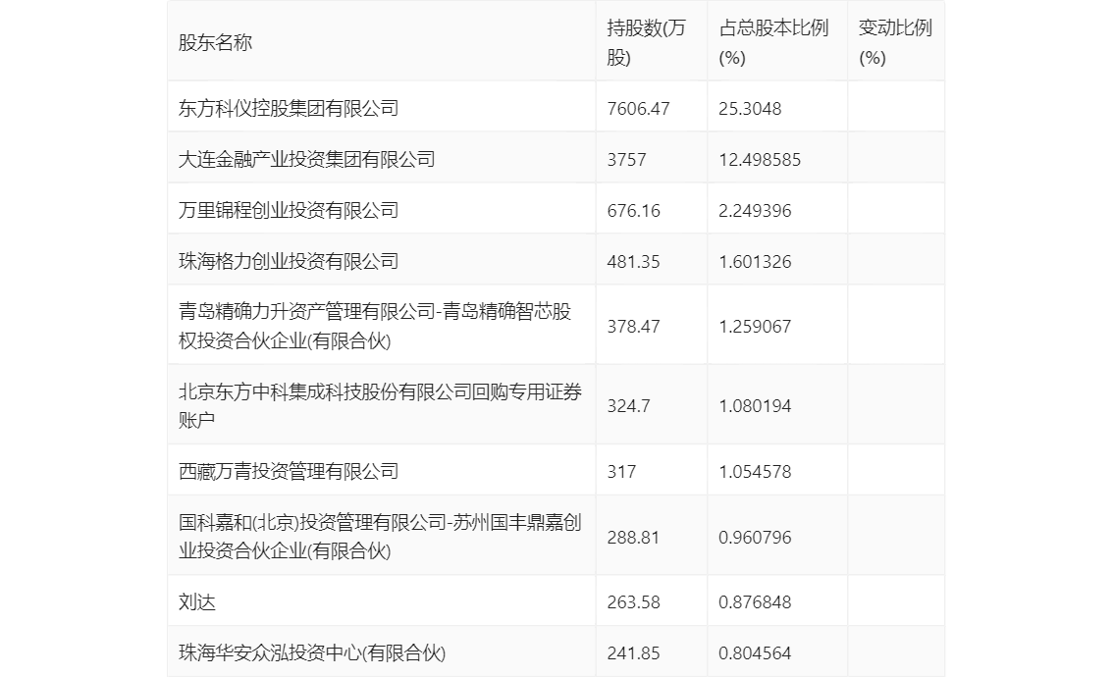Select the percentage 25.3048
Screen dimensions: 1113x677
tap(750, 109)
